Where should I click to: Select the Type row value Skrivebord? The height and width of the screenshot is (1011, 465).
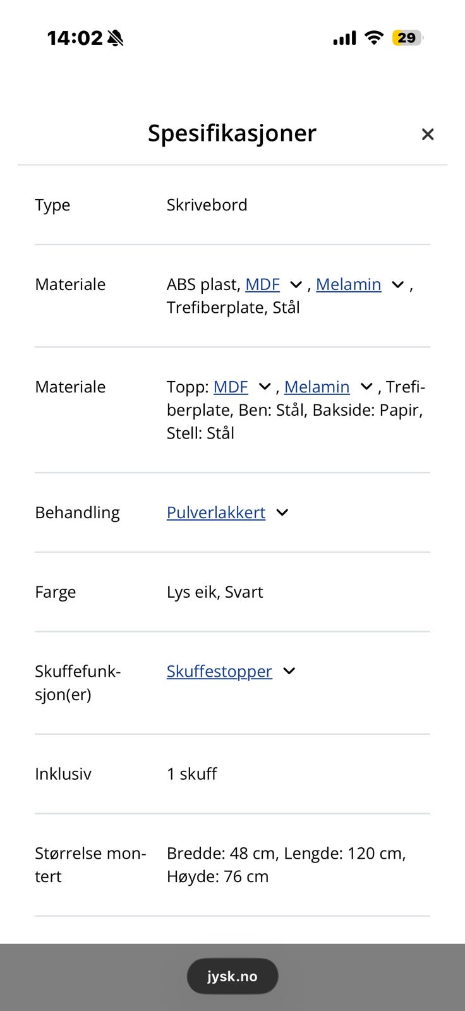tap(207, 205)
